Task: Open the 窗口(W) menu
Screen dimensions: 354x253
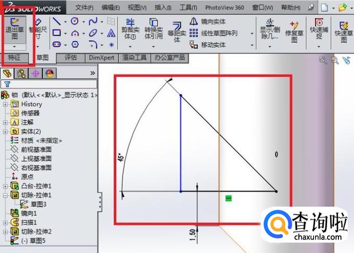Action: point(263,8)
